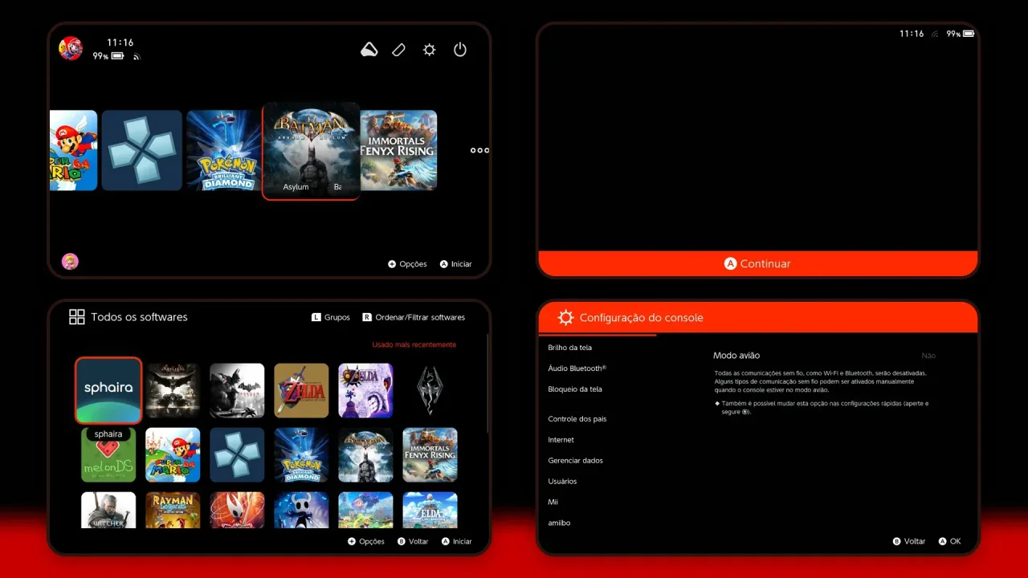Select melonDS in the software grid
Image resolution: width=1028 pixels, height=578 pixels.
pos(108,455)
